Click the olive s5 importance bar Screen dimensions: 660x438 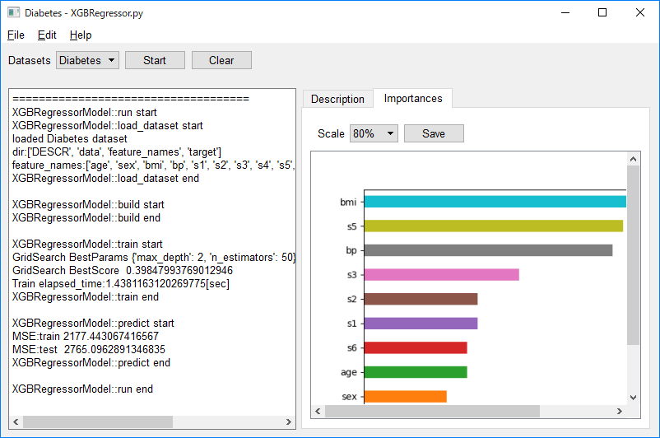493,226
